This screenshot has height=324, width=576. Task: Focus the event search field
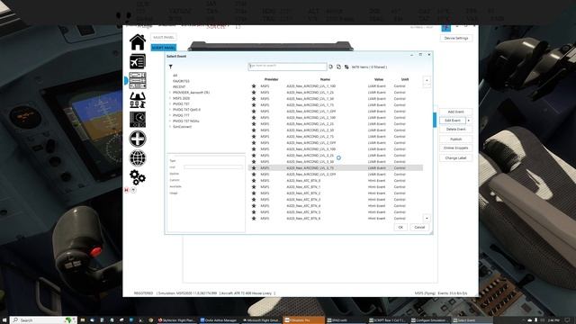click(x=287, y=67)
